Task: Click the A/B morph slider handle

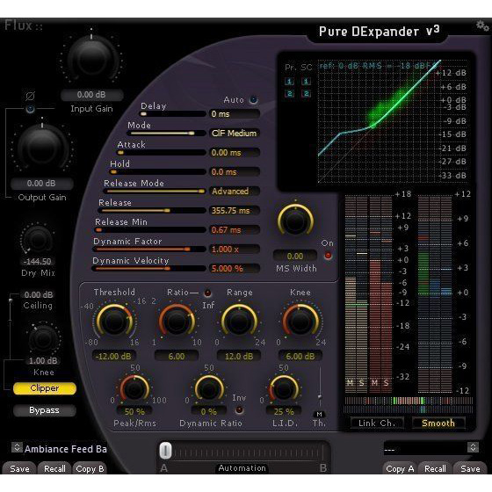Action: click(165, 451)
